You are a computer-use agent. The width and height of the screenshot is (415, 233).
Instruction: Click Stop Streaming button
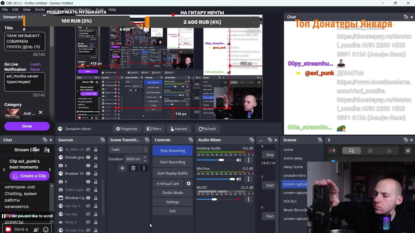pos(172,150)
